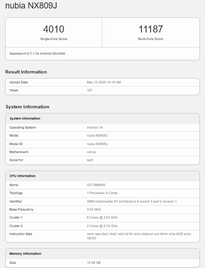
Task: Select the multi-core score 11187
Action: 151,29
